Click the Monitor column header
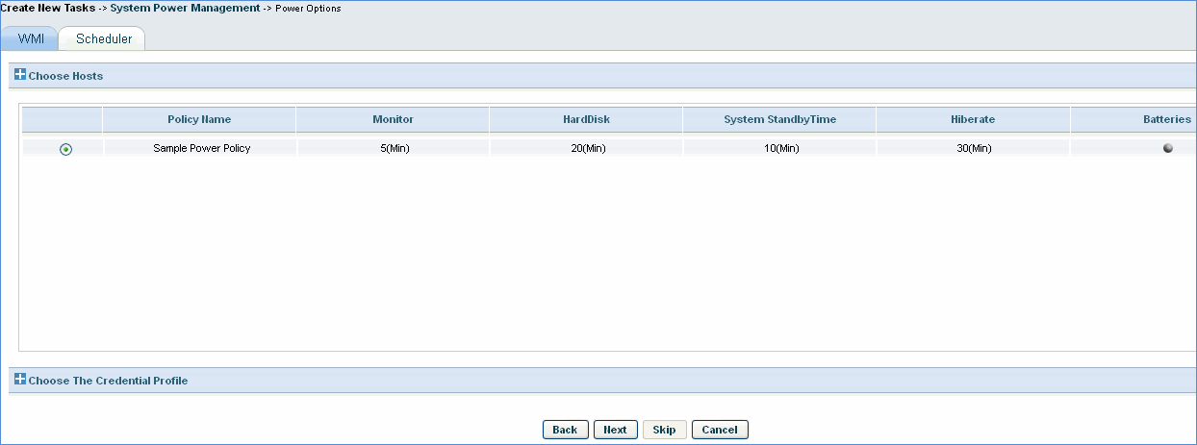This screenshot has width=1197, height=445. pyautogui.click(x=393, y=119)
